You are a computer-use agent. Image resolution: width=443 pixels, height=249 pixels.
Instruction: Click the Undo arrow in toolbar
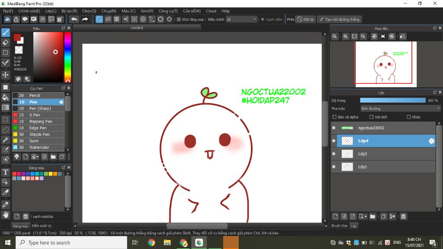pos(74,19)
